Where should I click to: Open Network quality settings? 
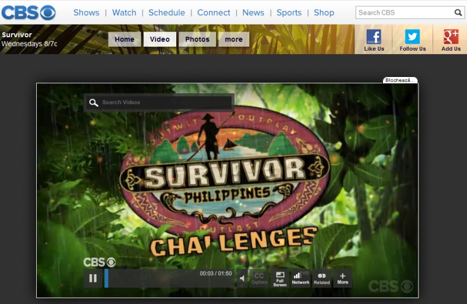(x=301, y=278)
